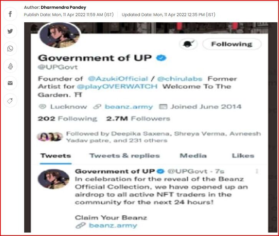Share using the Koo bird icon

[x=10, y=66]
